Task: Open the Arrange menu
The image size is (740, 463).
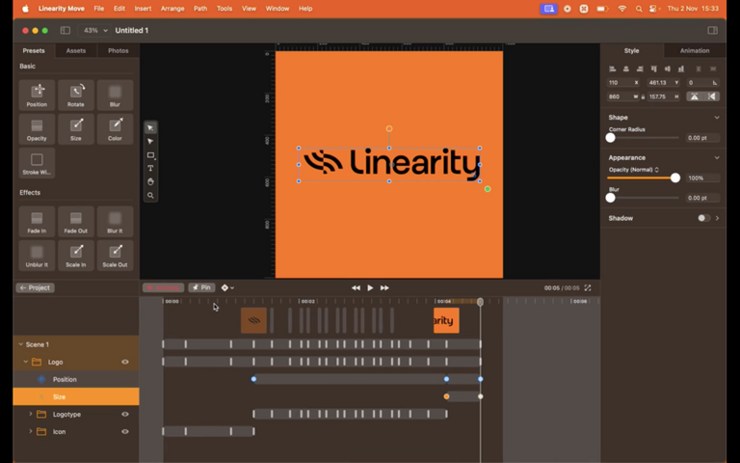Action: click(x=172, y=9)
